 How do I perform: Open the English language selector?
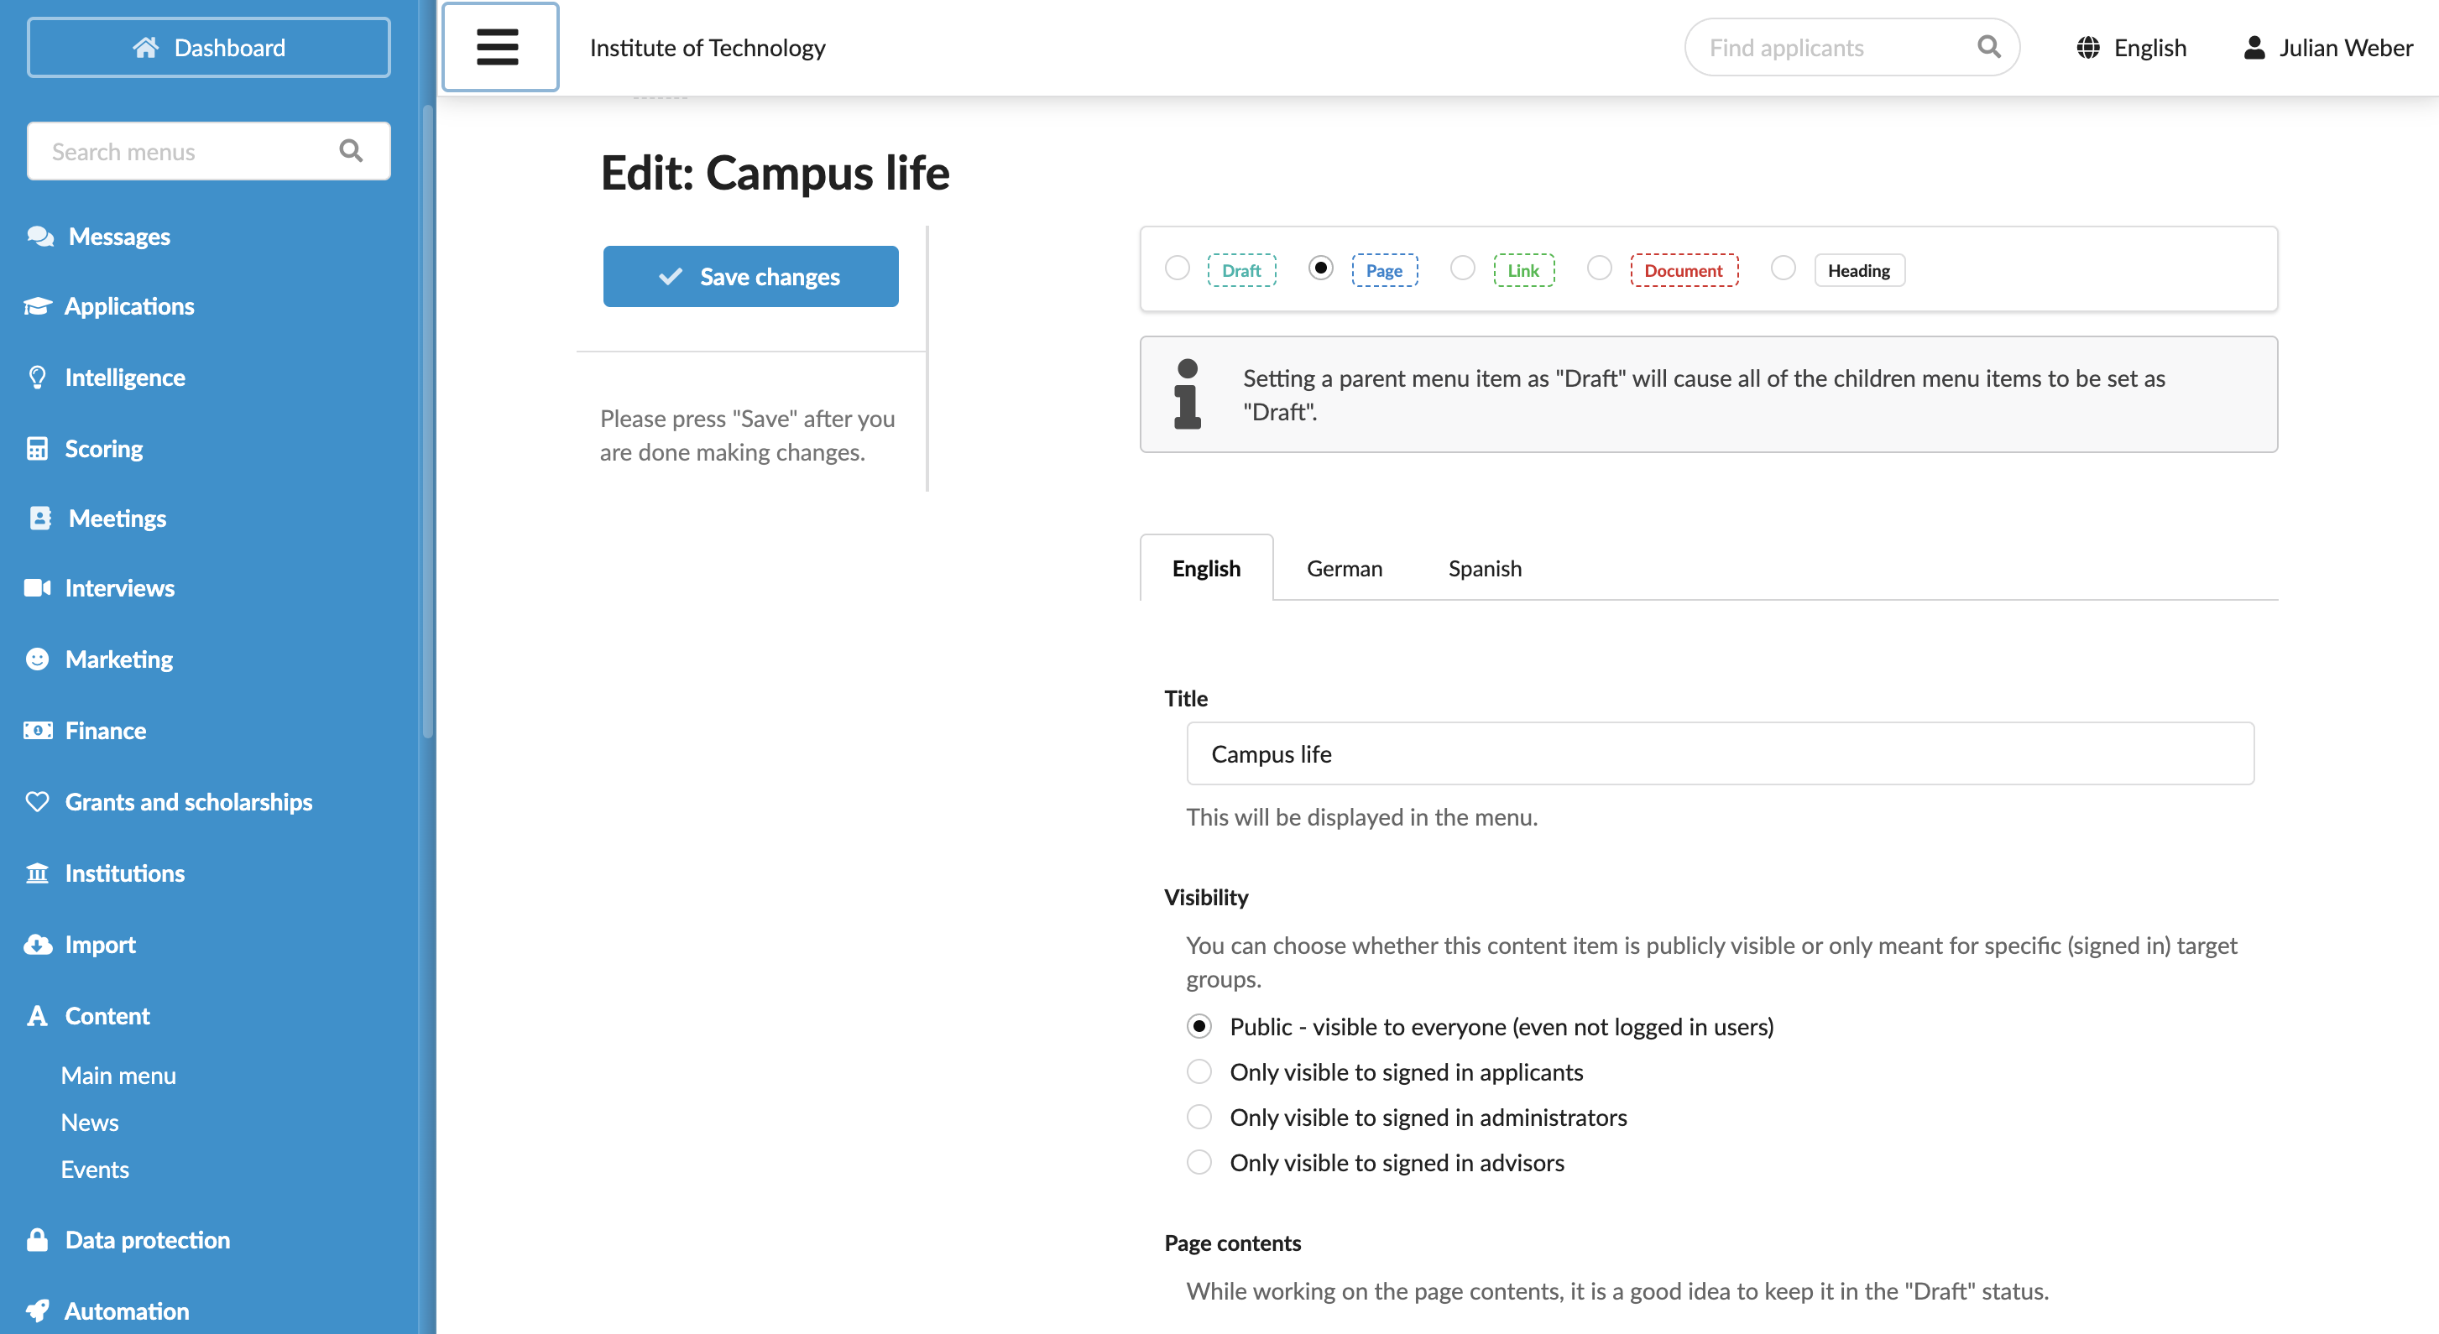pos(2131,47)
